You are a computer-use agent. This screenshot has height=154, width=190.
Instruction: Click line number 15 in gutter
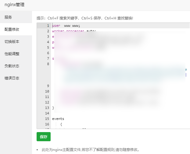click(47, 119)
